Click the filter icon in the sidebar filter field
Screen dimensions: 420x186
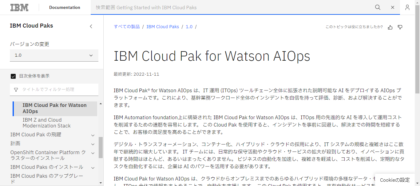tap(16, 89)
